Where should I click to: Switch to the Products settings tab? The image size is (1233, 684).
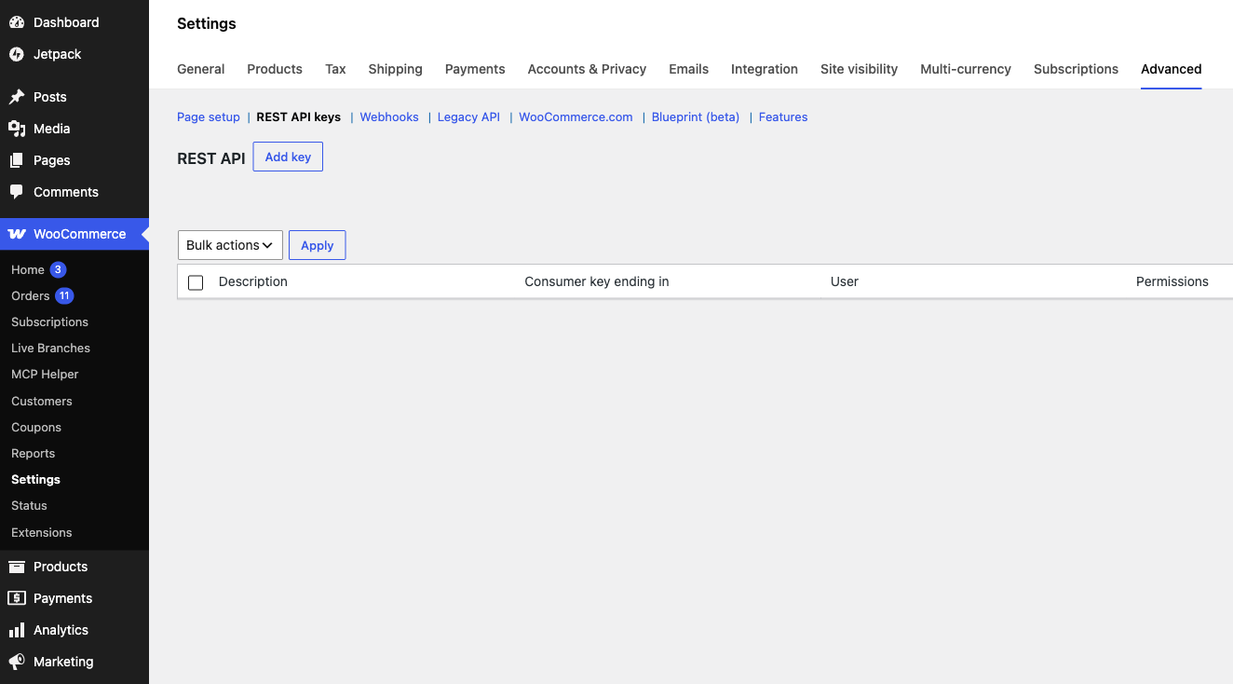point(275,69)
